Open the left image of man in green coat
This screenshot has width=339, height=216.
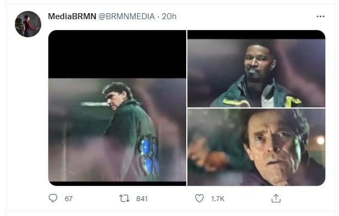[x=117, y=108]
